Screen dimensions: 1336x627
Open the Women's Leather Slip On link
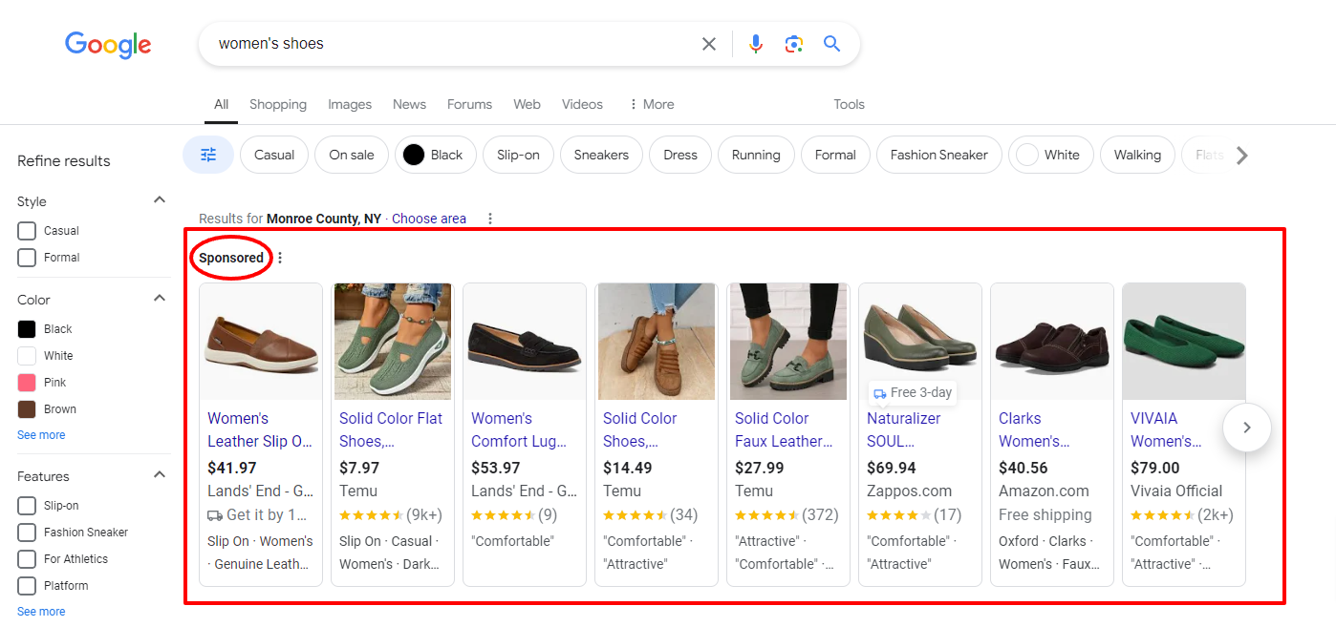point(260,429)
